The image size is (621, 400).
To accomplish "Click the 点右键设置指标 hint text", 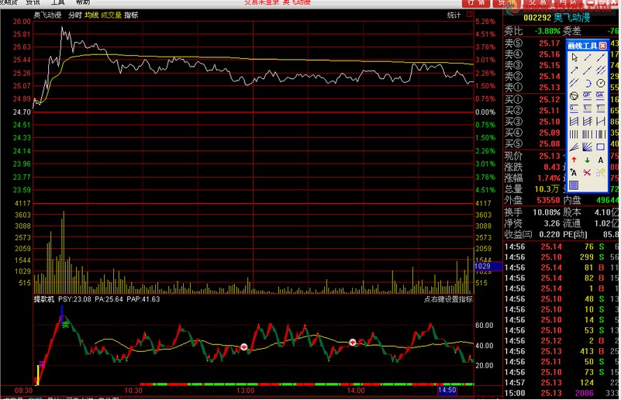I will click(448, 299).
